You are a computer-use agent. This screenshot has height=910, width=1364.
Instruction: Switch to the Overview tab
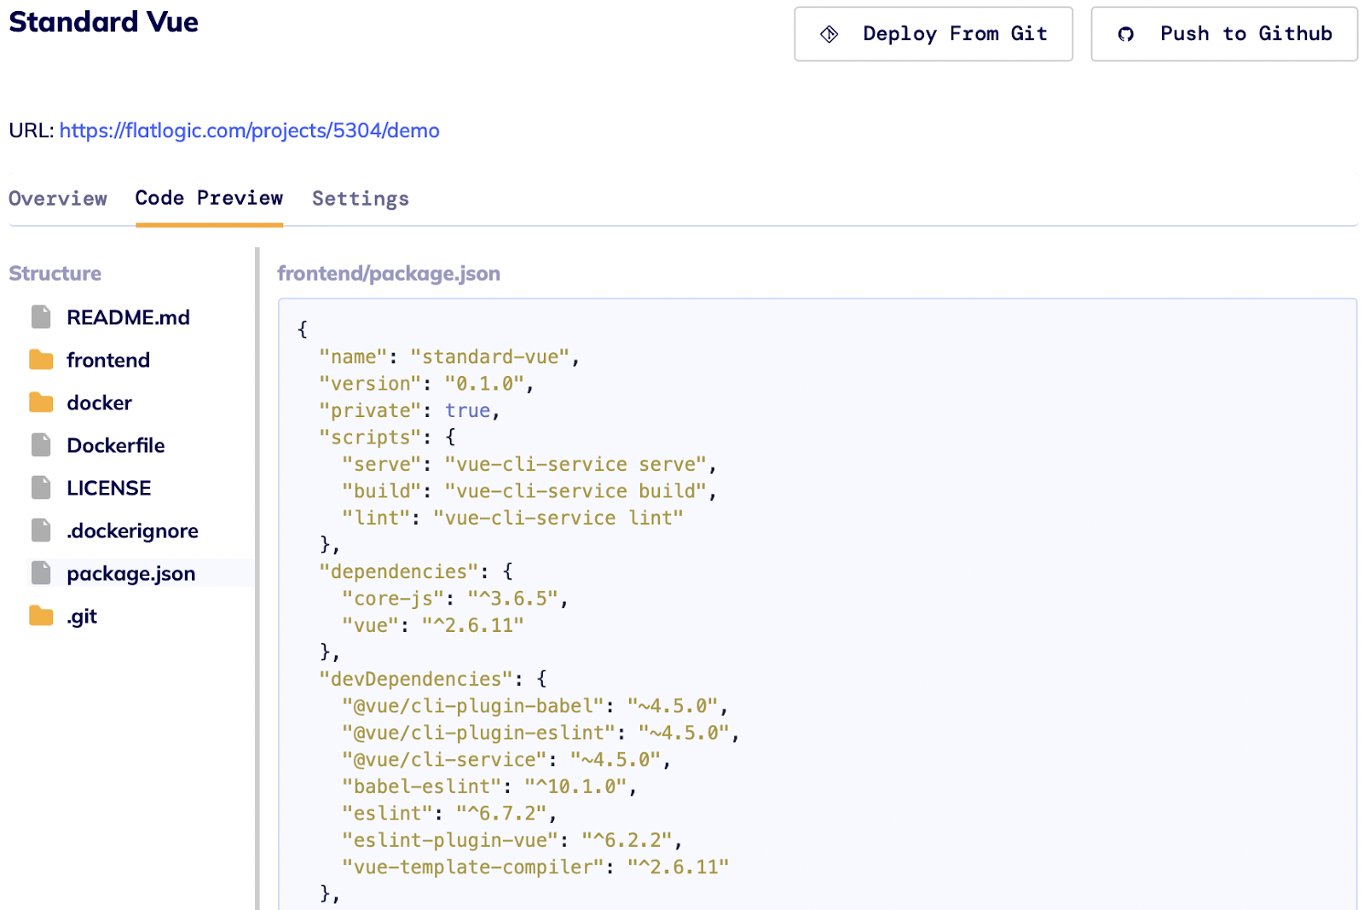click(x=58, y=199)
